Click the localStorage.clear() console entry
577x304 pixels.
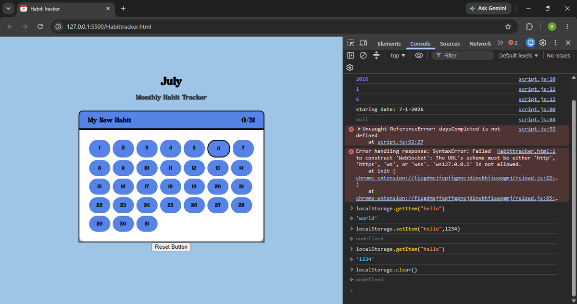click(387, 269)
